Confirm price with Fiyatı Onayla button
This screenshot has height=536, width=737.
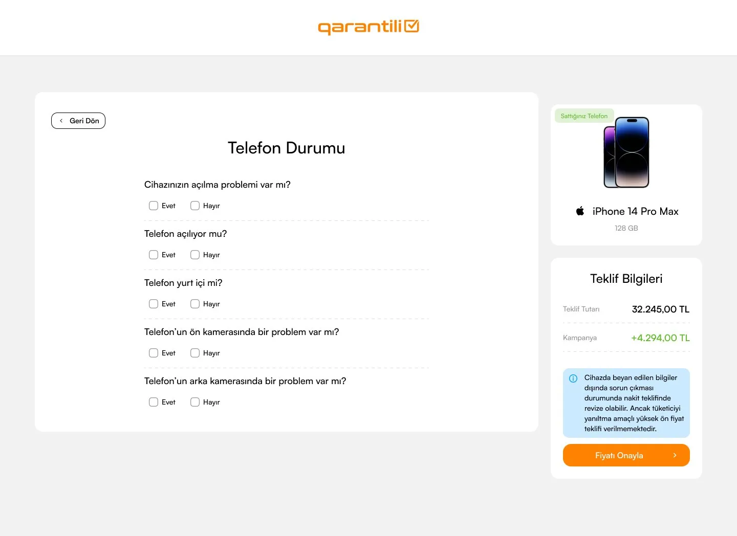point(626,455)
